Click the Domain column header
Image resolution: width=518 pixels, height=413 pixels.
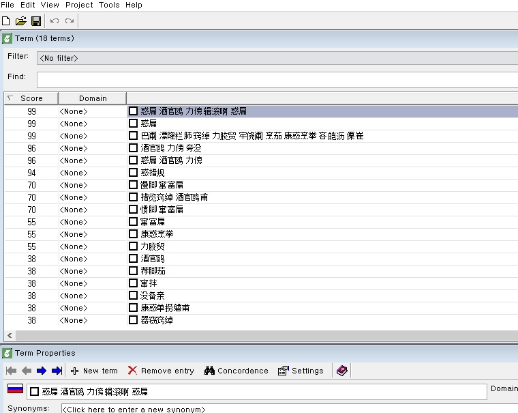point(93,98)
